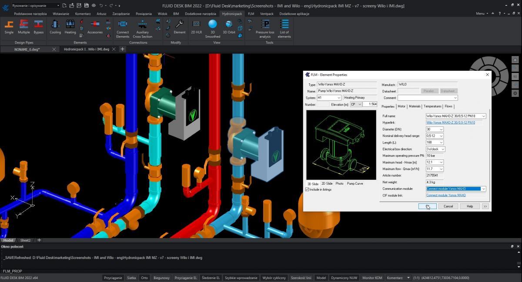Toggle Siatka grid in status bar
This screenshot has height=282, width=522.
pyautogui.click(x=131, y=278)
